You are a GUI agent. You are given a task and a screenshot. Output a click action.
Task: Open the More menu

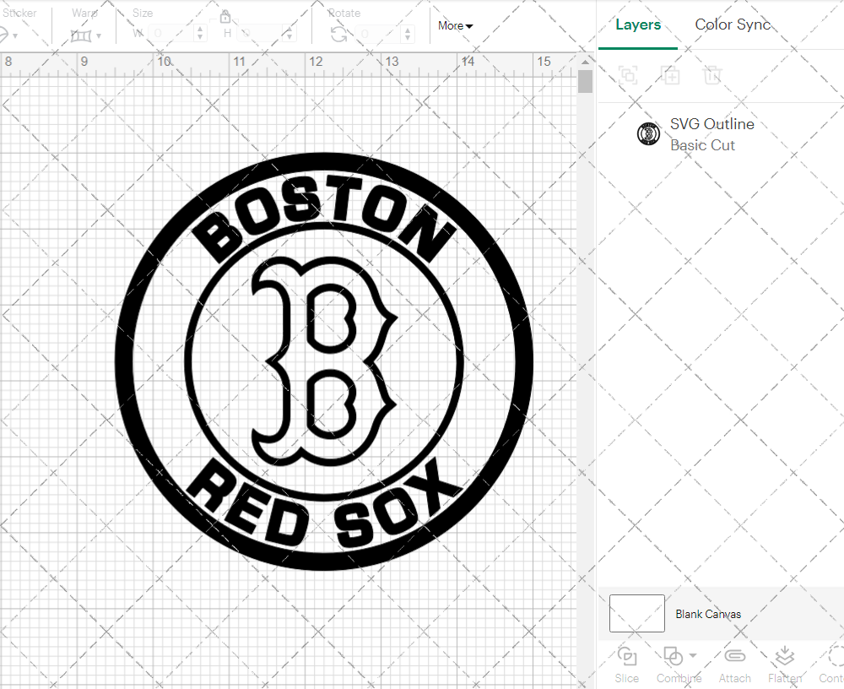(x=454, y=26)
